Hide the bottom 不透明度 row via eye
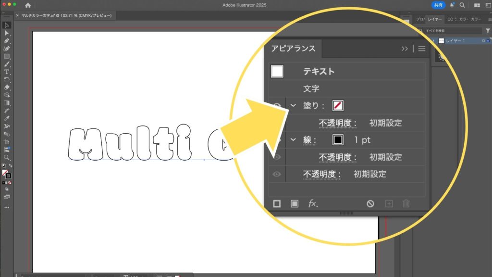This screenshot has height=277, width=492. (x=277, y=174)
